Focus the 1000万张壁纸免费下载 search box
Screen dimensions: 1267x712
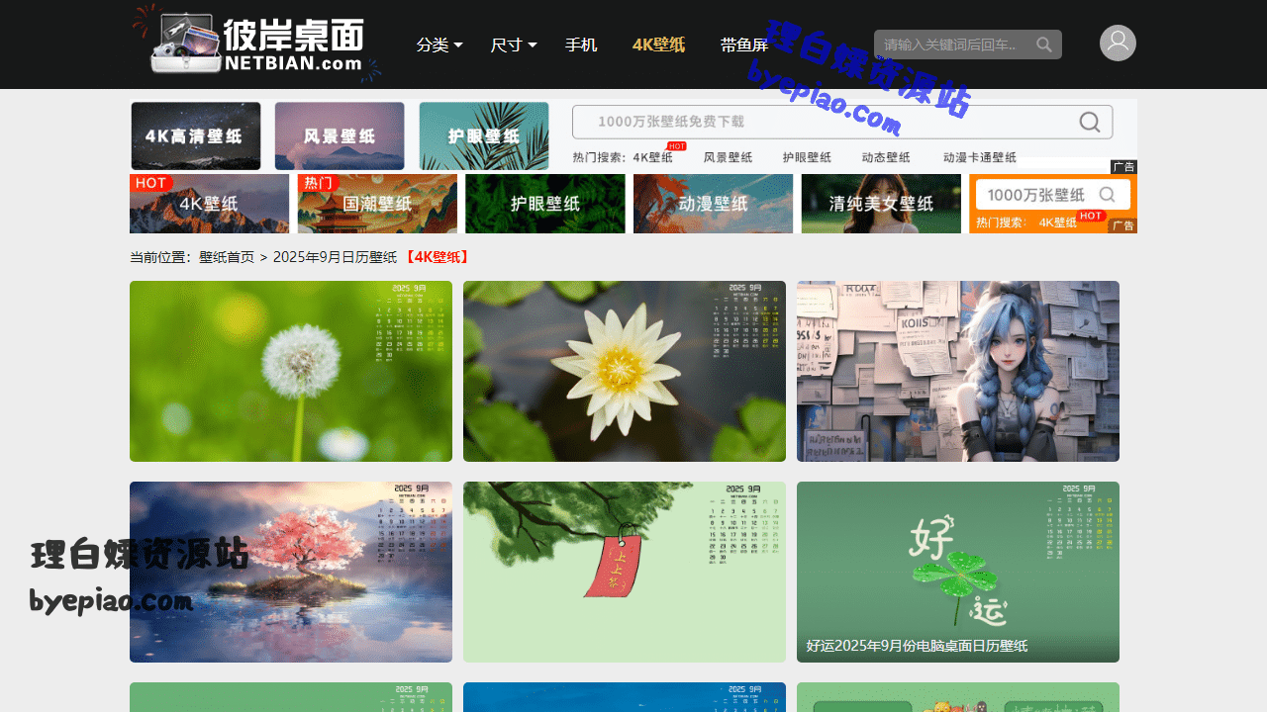842,122
